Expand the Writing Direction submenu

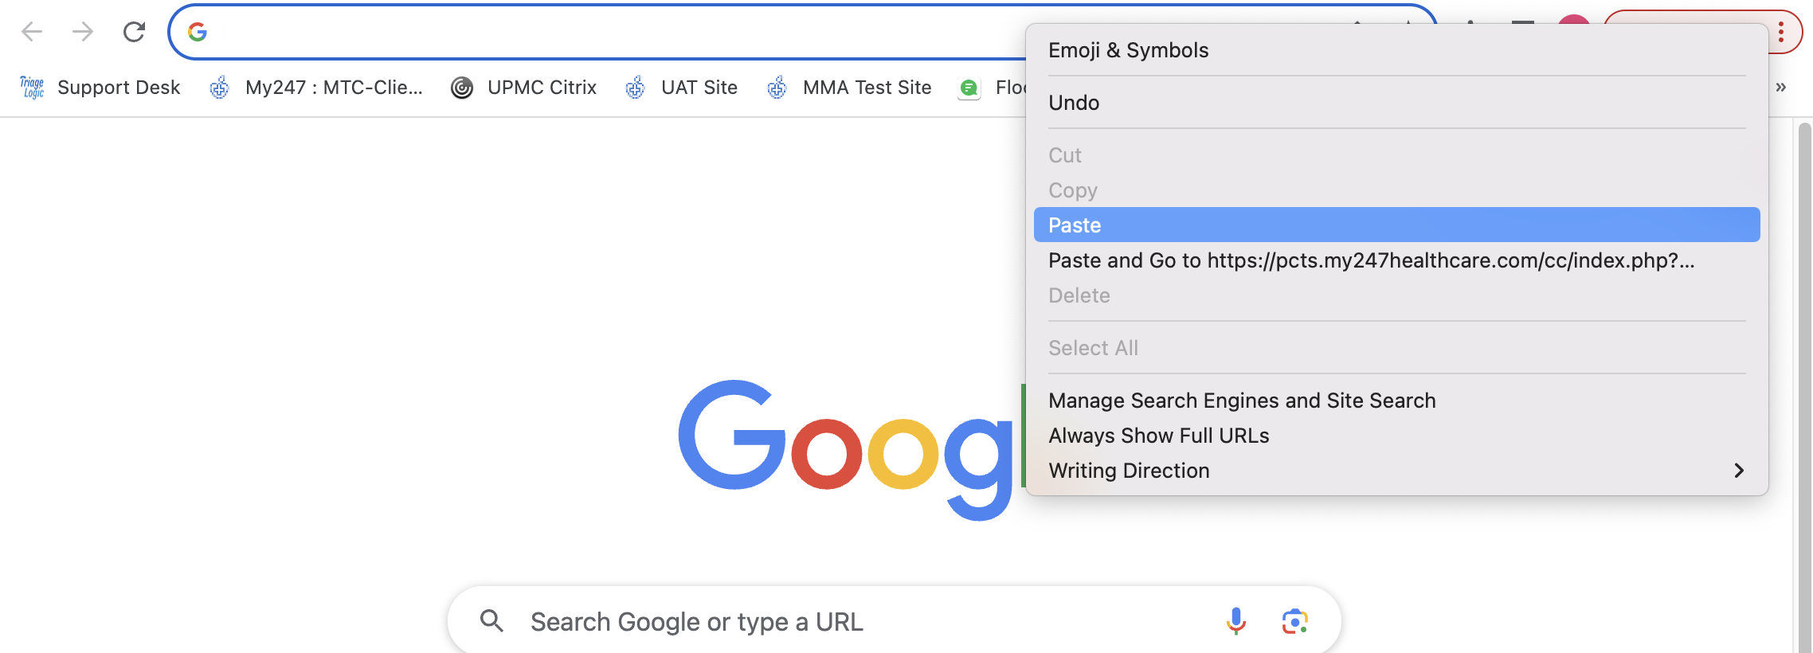[1130, 470]
